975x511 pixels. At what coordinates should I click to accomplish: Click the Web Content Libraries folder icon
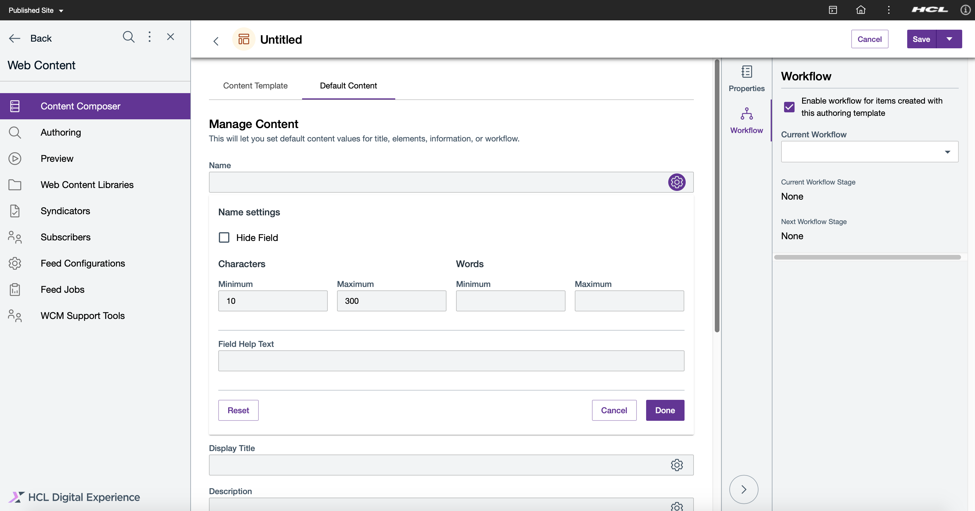[15, 185]
